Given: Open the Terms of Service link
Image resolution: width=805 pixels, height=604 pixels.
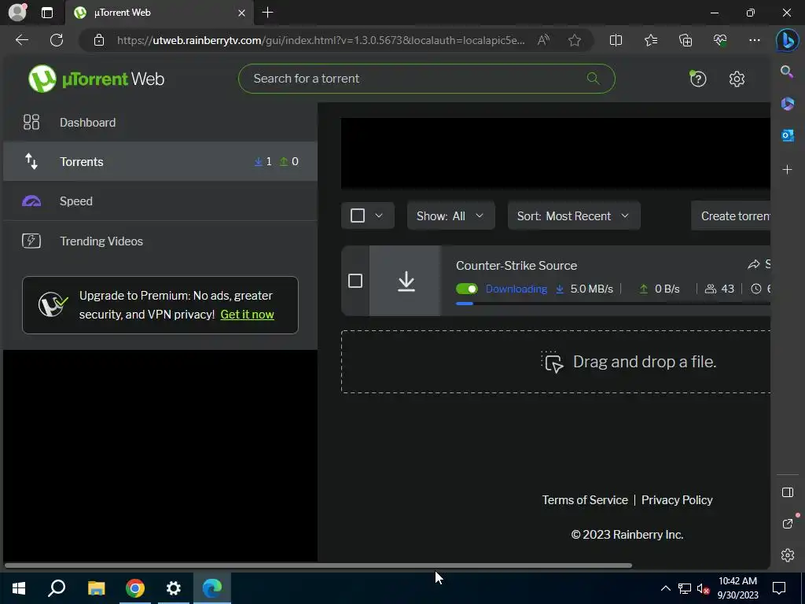Looking at the screenshot, I should [x=585, y=499].
